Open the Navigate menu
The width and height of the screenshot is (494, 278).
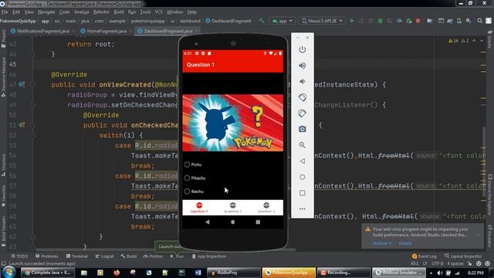[x=46, y=12]
